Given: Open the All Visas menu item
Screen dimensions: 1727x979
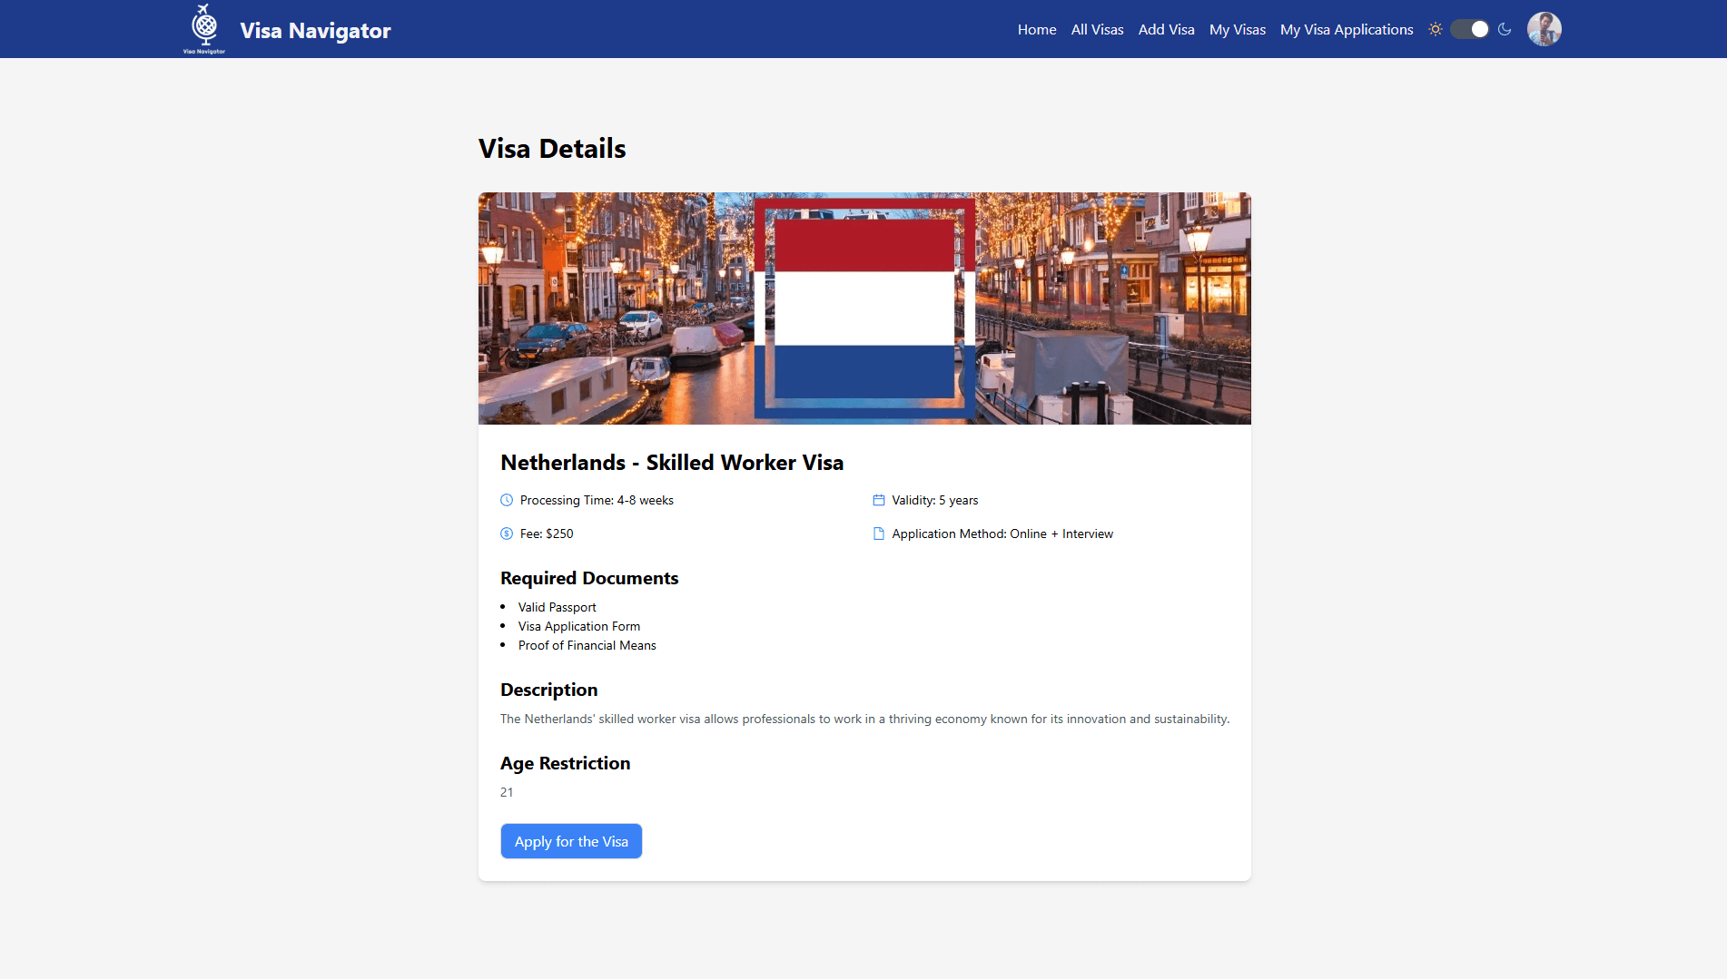Looking at the screenshot, I should coord(1097,30).
